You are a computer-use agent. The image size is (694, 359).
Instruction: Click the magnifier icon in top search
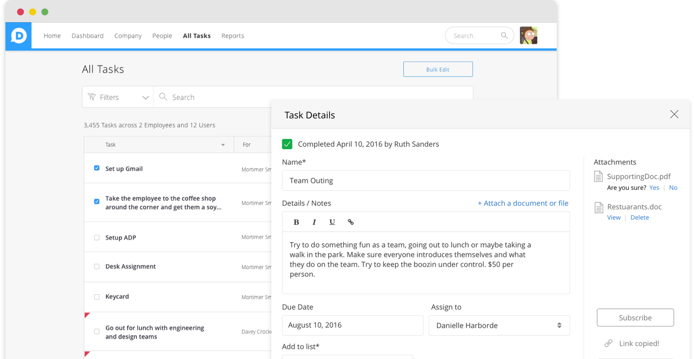(504, 36)
